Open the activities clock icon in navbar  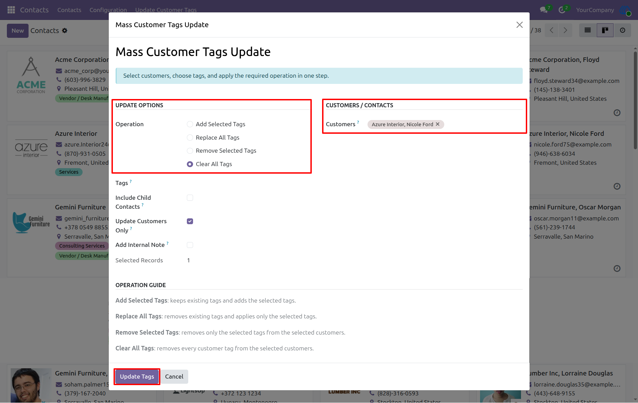(562, 10)
